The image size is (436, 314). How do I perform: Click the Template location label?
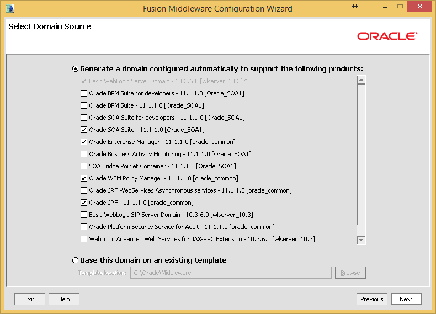point(102,273)
